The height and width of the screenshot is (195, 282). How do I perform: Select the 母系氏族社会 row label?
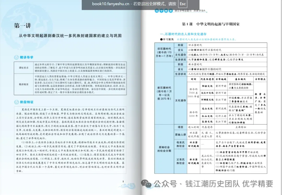(x=180, y=144)
